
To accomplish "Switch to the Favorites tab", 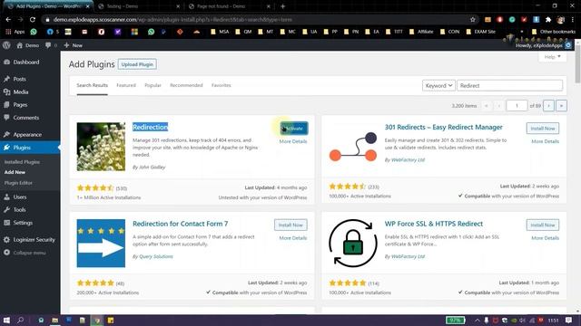I will [222, 85].
